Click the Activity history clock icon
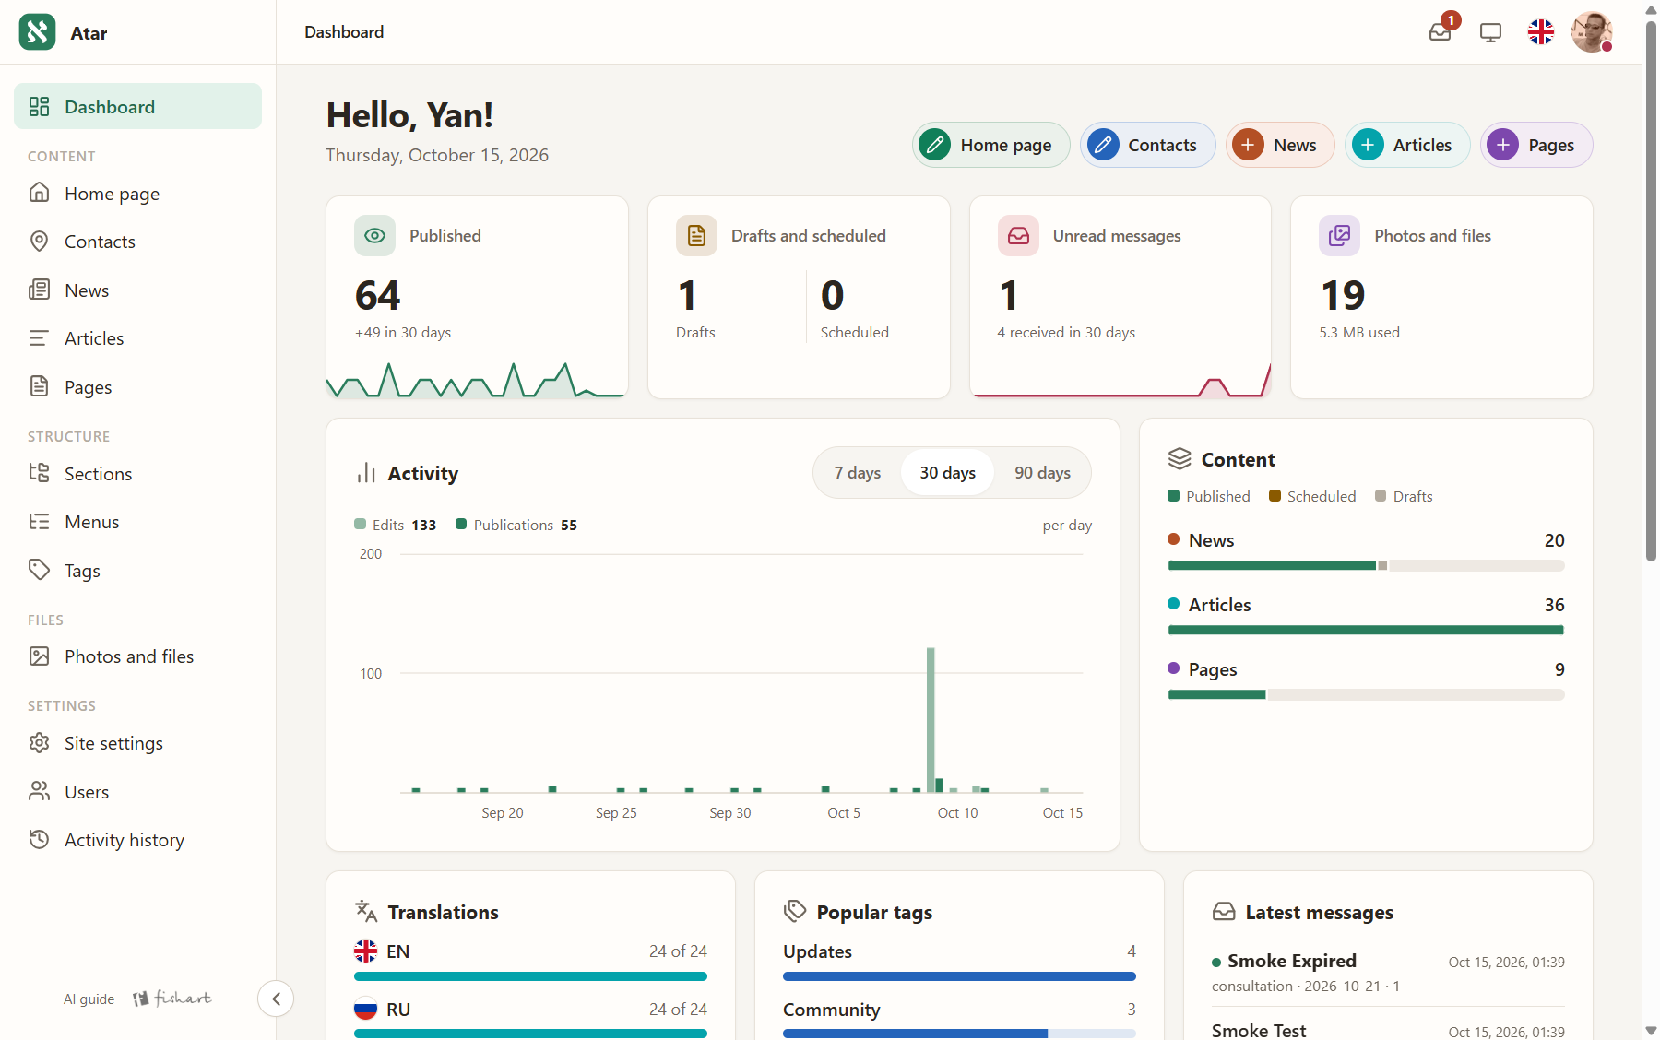 39,840
